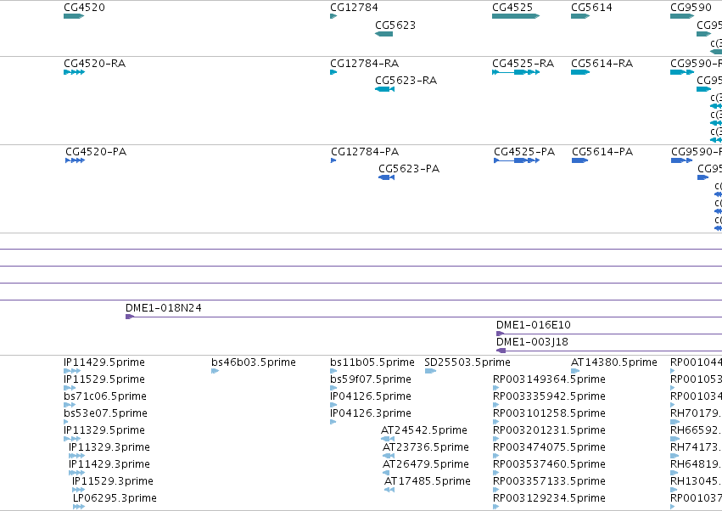Screen dimensions: 722x511
Task: Click the LP06295.3prime label
Action: pos(115,498)
